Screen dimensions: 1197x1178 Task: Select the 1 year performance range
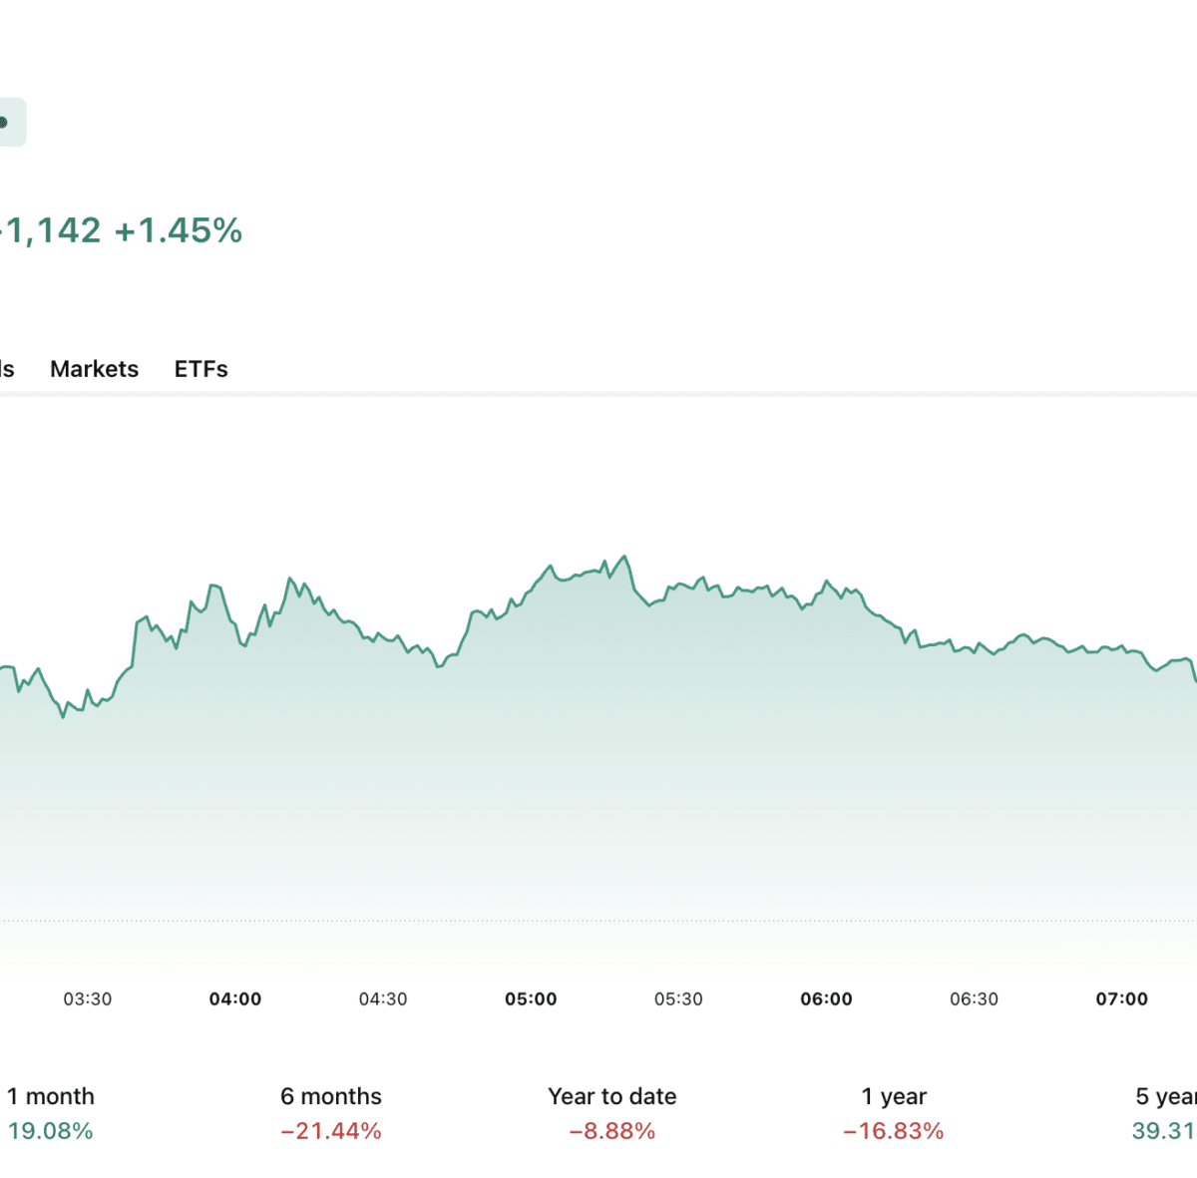894,1113
